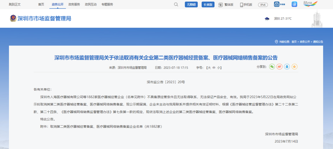The height and width of the screenshot is (149, 333).
Task: Click the Shenzhen colorful logo at top right
Action: [310, 4]
